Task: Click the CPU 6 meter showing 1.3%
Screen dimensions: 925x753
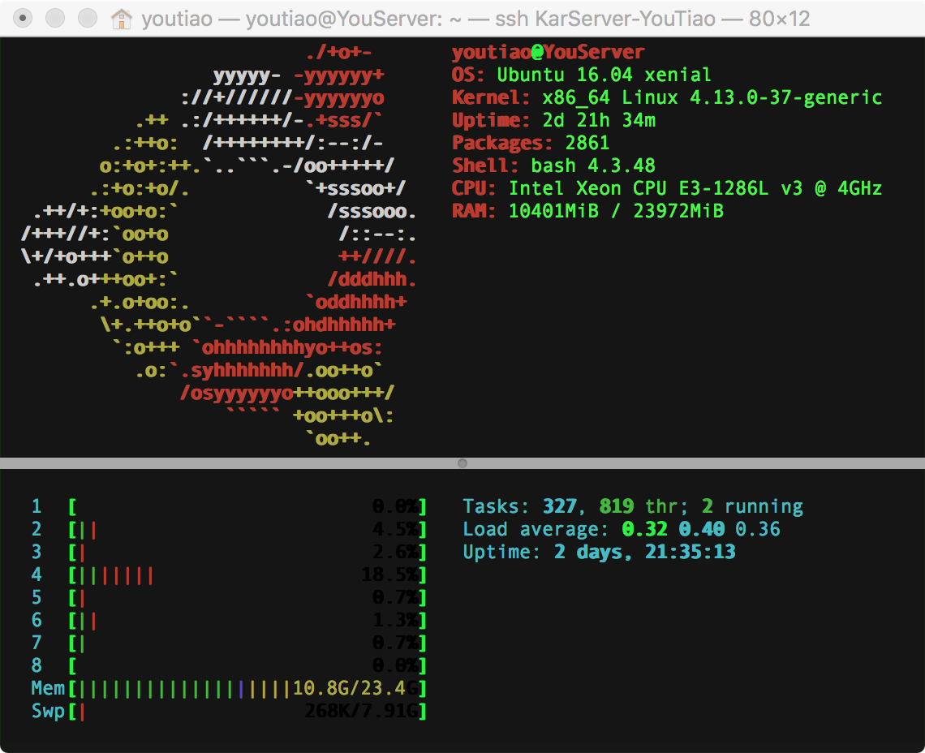Action: 247,620
